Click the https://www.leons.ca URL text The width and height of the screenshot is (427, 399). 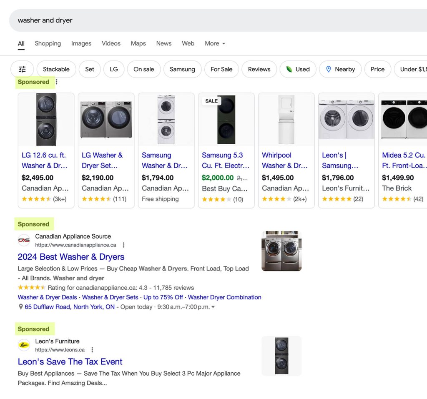click(60, 350)
